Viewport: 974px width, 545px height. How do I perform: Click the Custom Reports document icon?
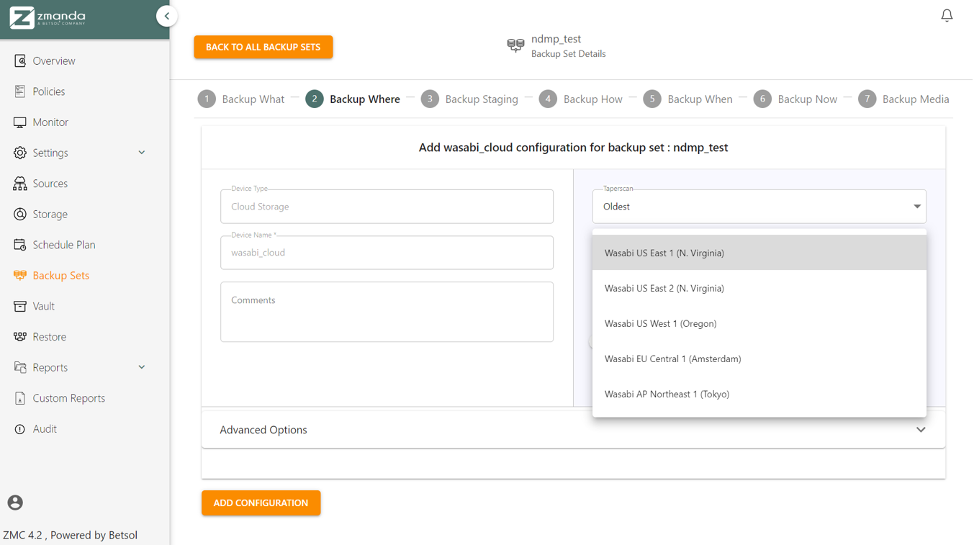[x=20, y=398]
